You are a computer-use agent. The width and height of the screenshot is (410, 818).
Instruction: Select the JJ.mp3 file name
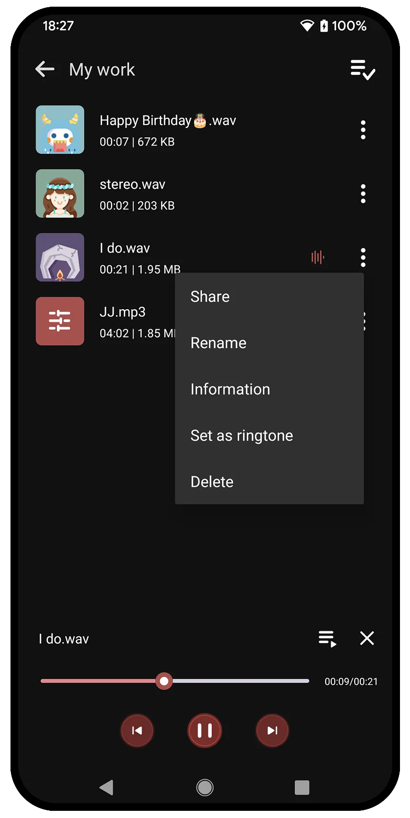pyautogui.click(x=123, y=312)
